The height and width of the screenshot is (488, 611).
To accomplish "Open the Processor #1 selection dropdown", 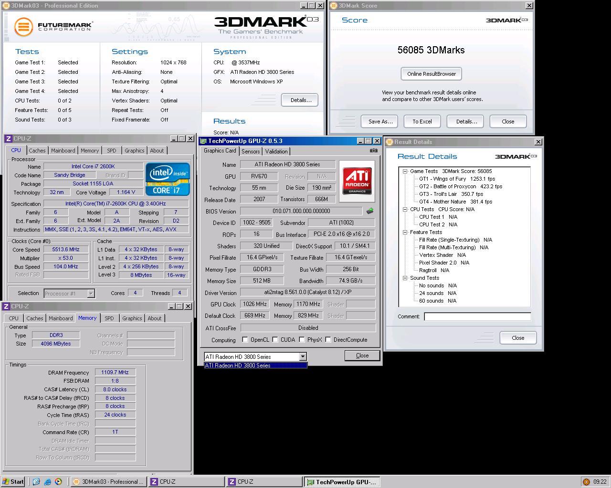I will pos(91,294).
